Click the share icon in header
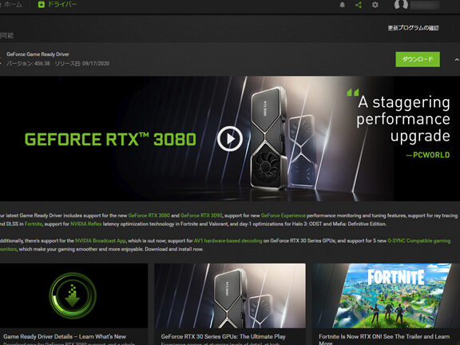460x345 pixels. click(x=359, y=5)
